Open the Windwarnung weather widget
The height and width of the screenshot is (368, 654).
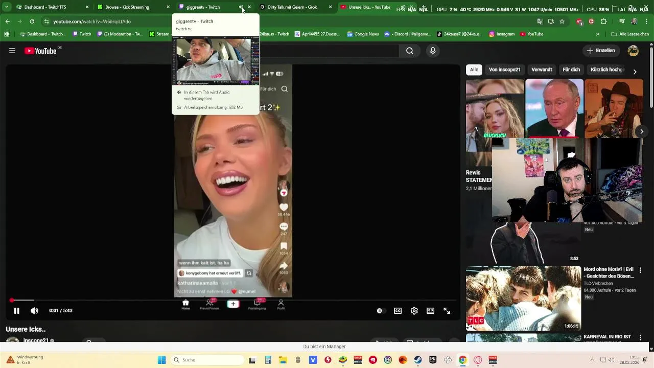click(26, 360)
